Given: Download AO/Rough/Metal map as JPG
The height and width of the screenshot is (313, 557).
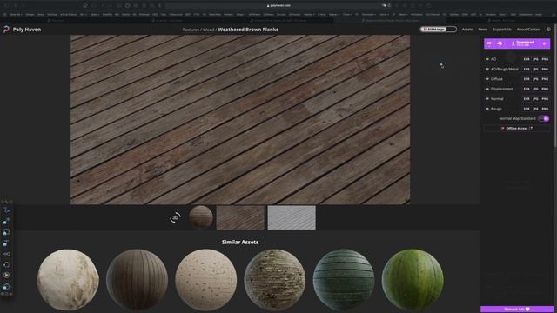Looking at the screenshot, I should pyautogui.click(x=535, y=70).
